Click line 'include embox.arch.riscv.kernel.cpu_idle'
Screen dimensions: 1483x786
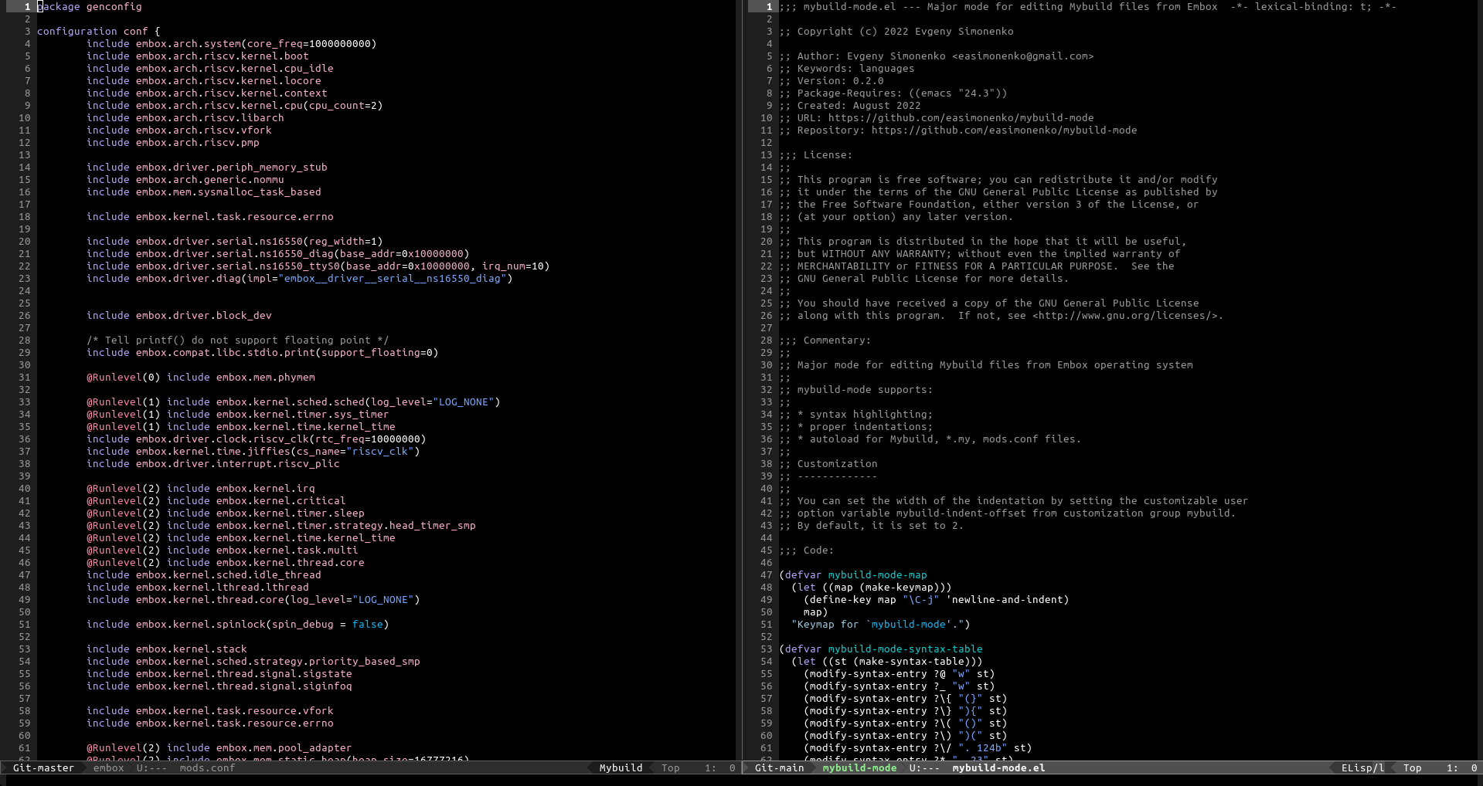pyautogui.click(x=210, y=69)
